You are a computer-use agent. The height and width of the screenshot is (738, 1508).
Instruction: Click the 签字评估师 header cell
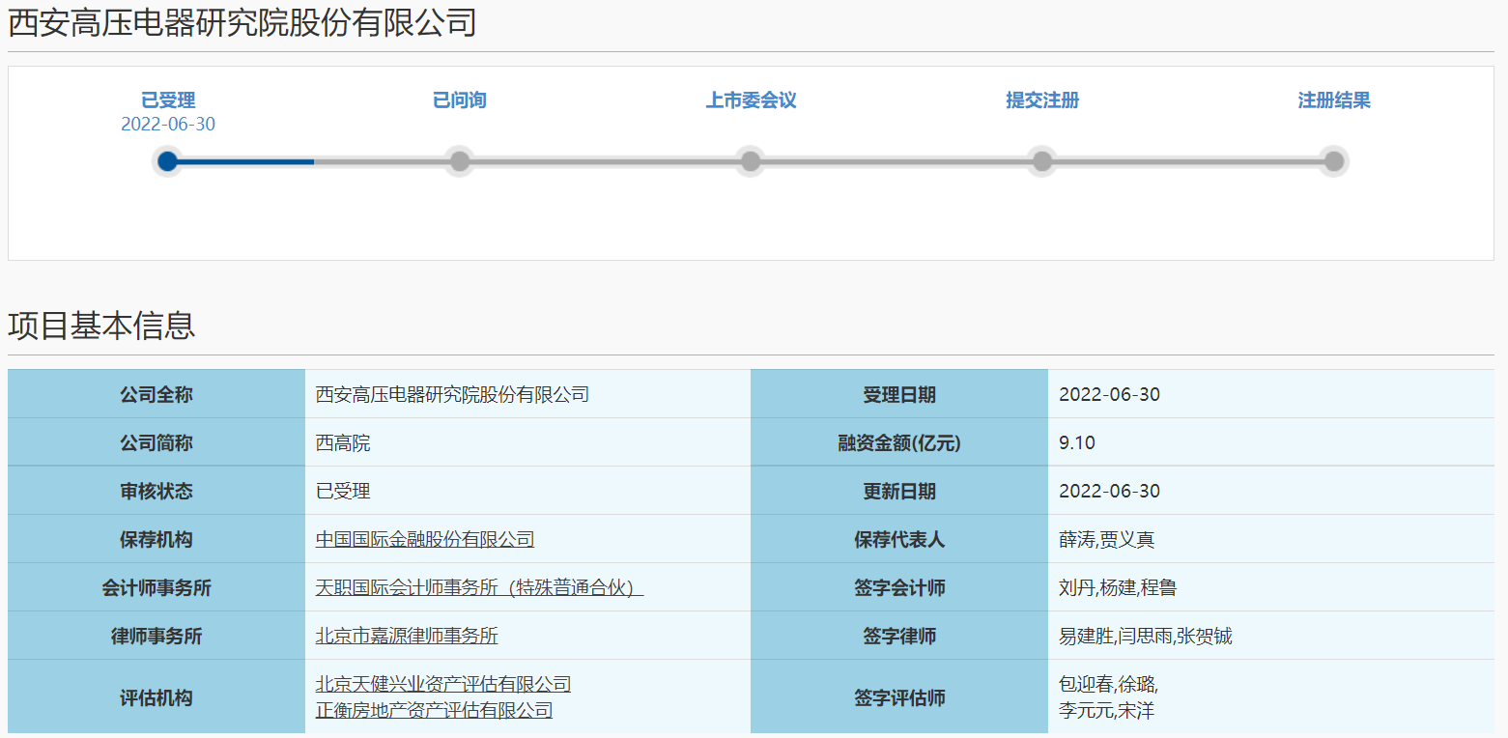[899, 696]
